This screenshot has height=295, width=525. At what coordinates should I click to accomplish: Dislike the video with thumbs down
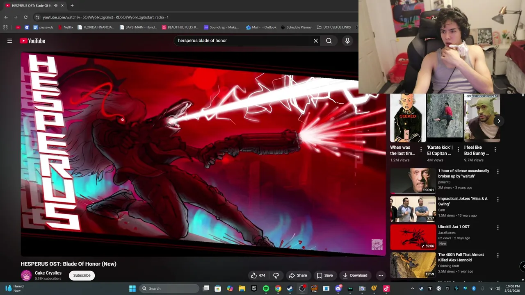(276, 275)
